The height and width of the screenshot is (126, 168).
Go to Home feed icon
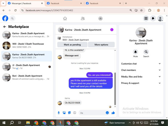click(65, 18)
